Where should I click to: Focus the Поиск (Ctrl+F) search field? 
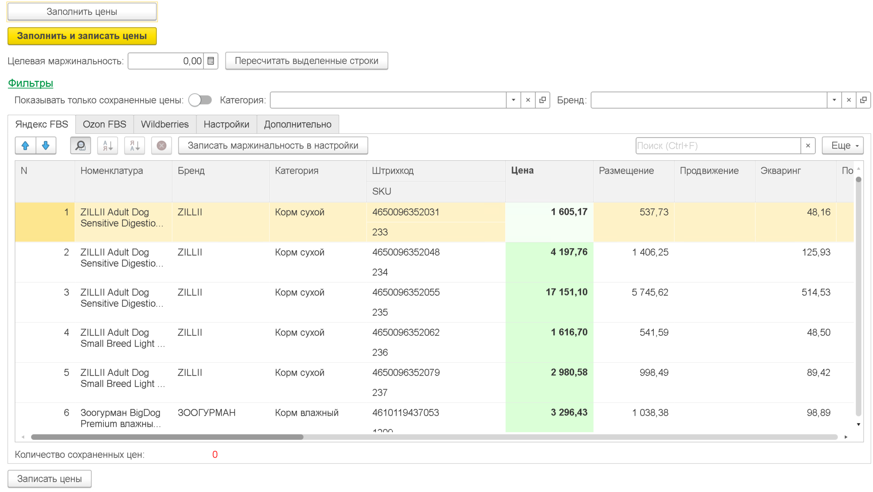point(718,146)
